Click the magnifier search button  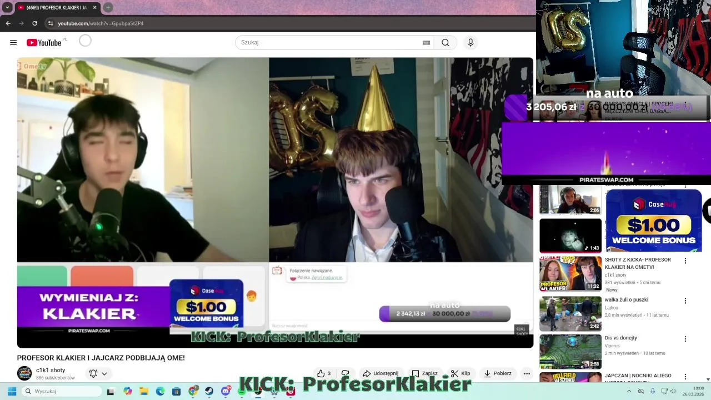(x=445, y=42)
